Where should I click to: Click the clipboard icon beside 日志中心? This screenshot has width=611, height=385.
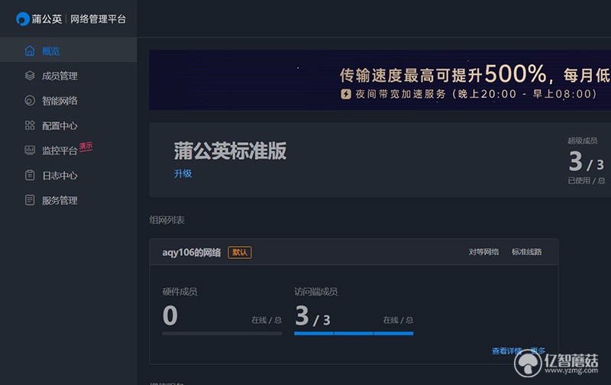(30, 176)
